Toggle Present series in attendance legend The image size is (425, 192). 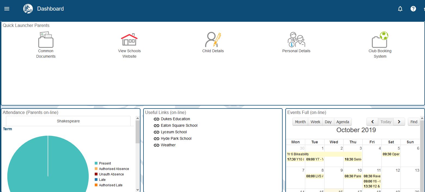(x=103, y=163)
